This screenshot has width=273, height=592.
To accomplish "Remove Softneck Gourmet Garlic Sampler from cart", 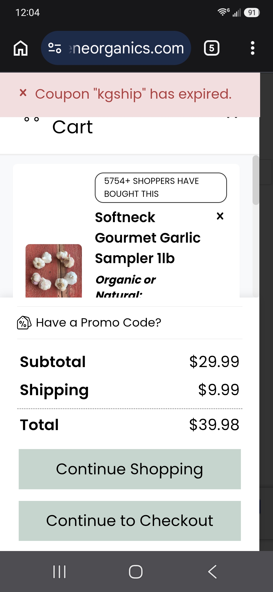I will click(220, 216).
